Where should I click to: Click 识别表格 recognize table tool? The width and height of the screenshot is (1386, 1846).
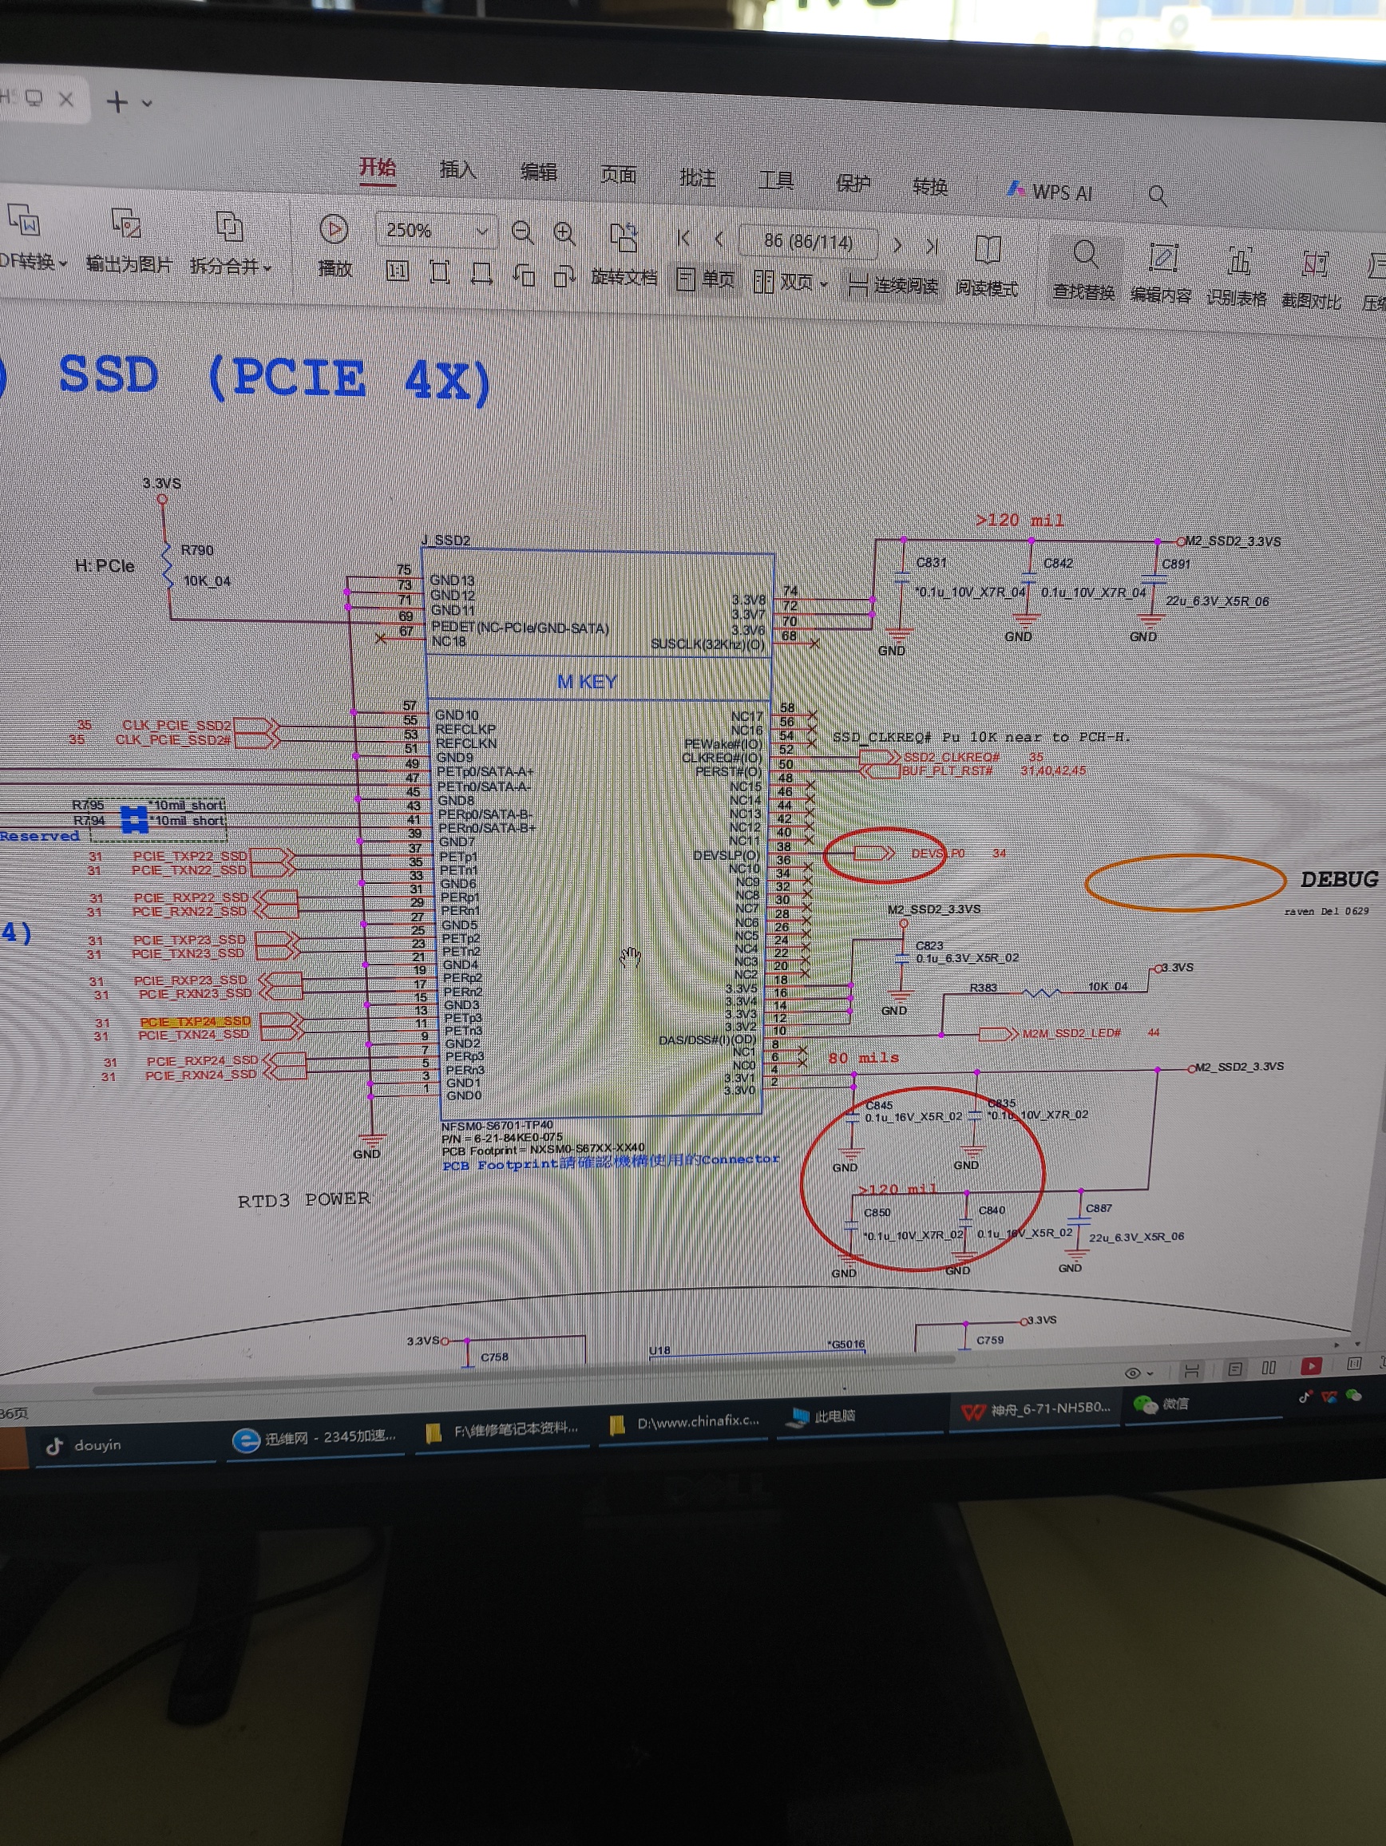1237,277
